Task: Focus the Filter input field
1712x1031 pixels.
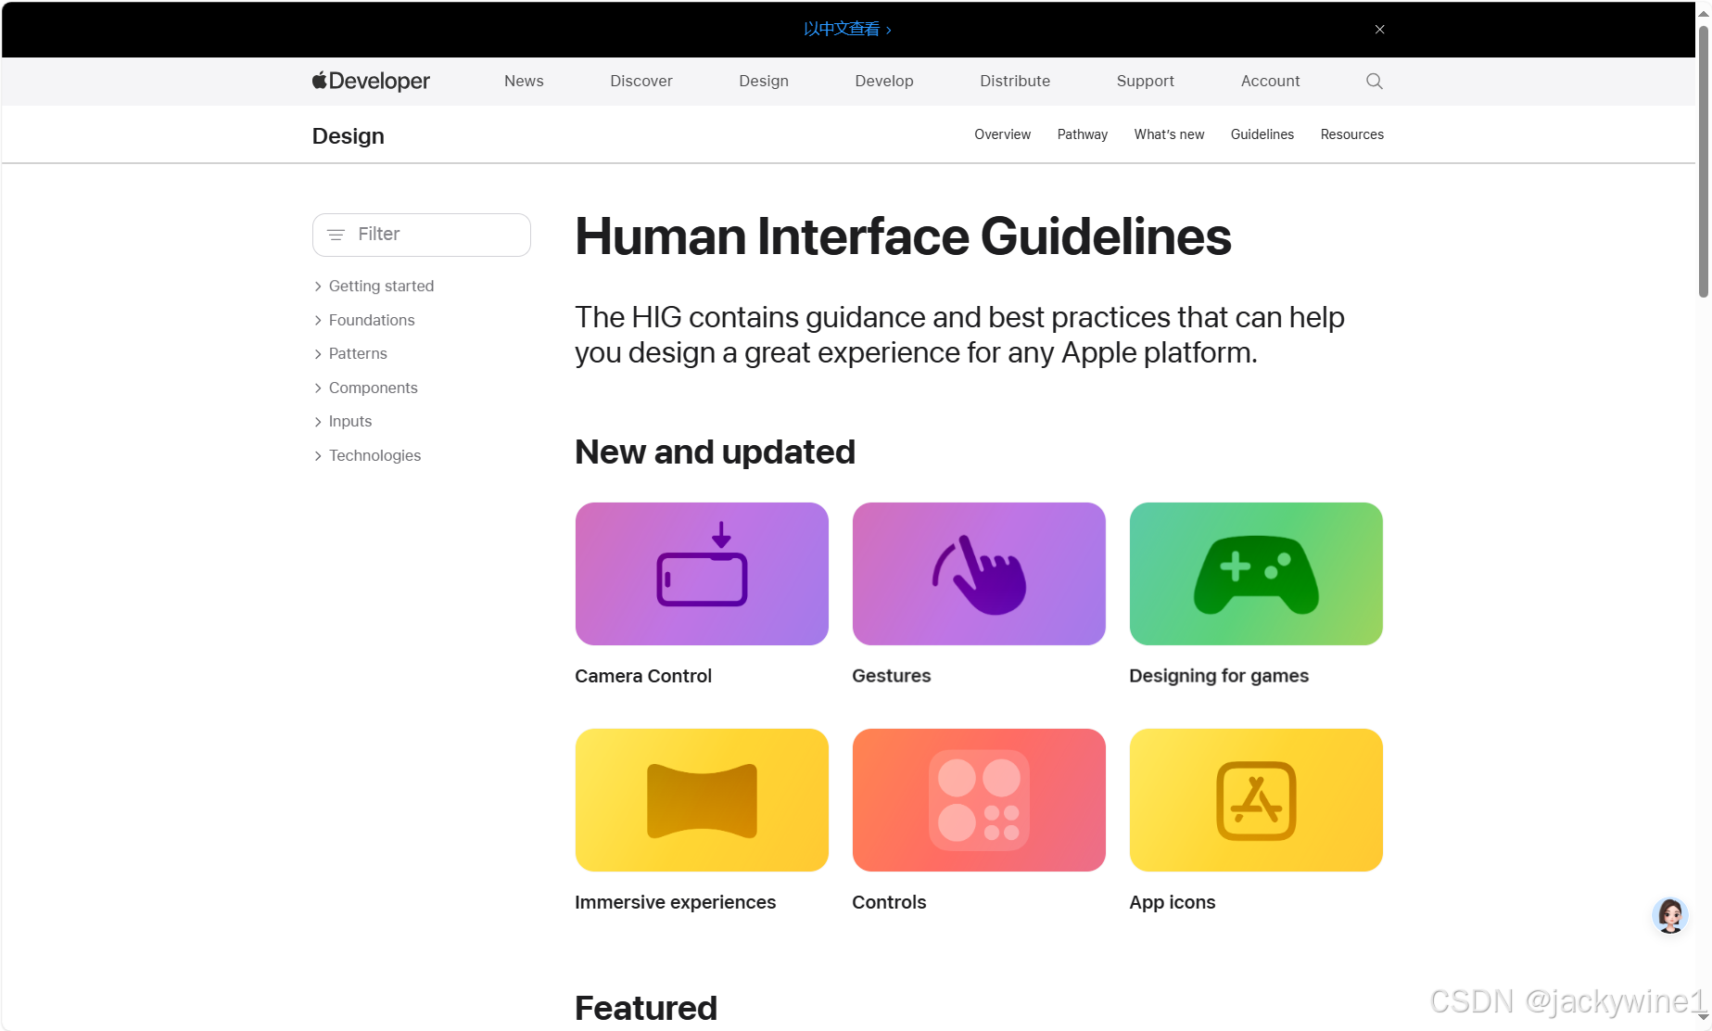Action: pos(422,235)
